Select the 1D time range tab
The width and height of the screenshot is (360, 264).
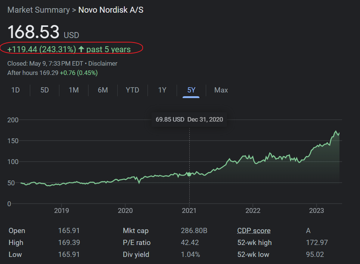pos(15,90)
